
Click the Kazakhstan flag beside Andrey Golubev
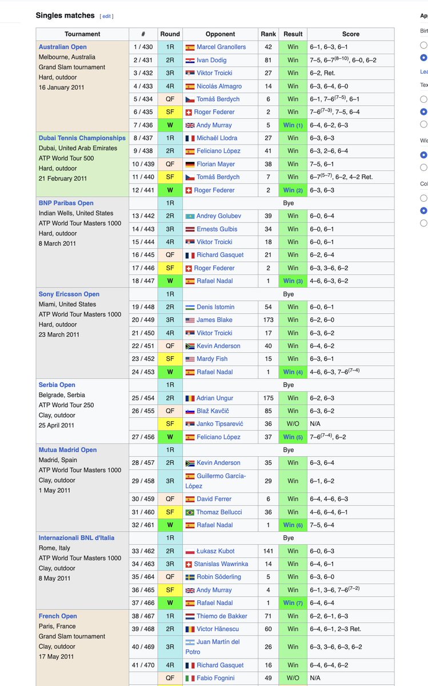coord(190,216)
